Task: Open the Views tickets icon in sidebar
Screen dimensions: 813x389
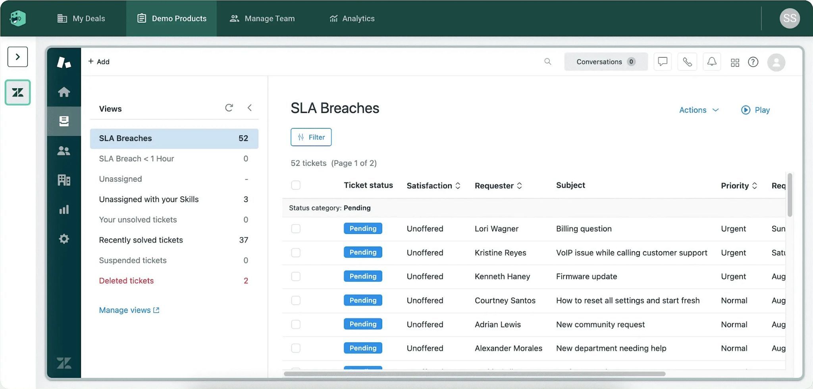Action: click(x=64, y=121)
